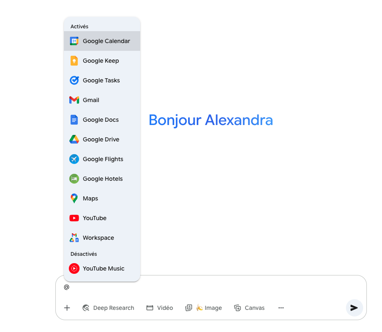Enable Deep Research mode
This screenshot has width=382, height=332.
(x=108, y=308)
